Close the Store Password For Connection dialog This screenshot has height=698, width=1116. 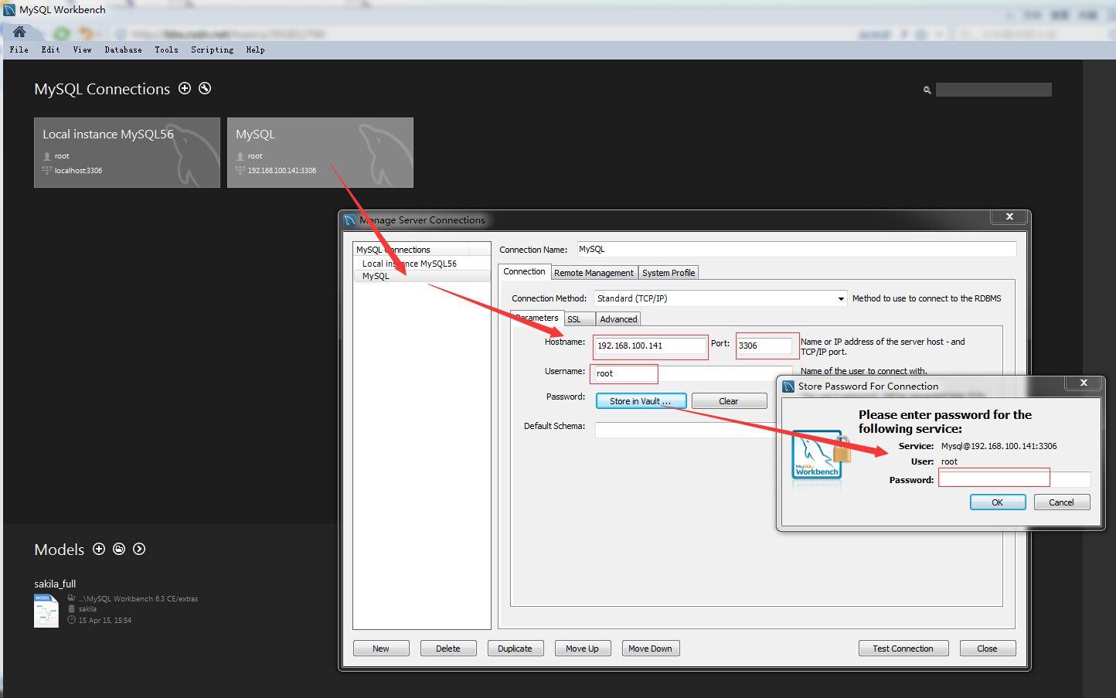(1084, 383)
